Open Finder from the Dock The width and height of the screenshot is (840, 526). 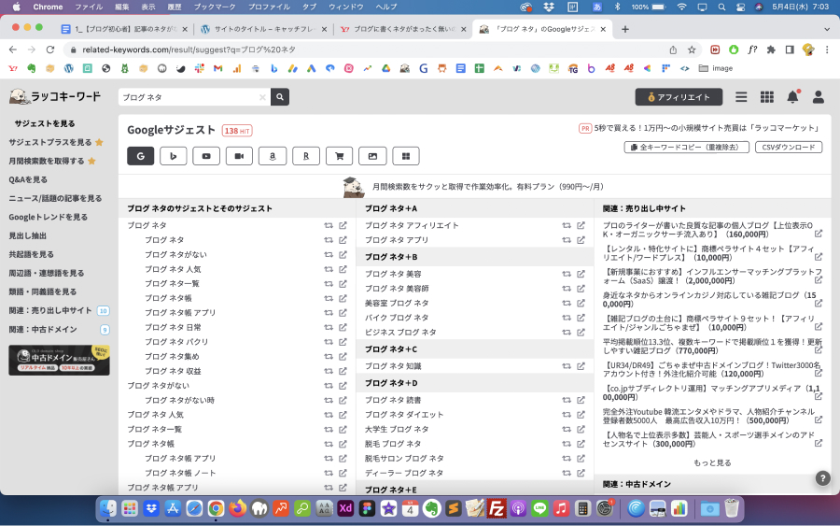click(108, 508)
